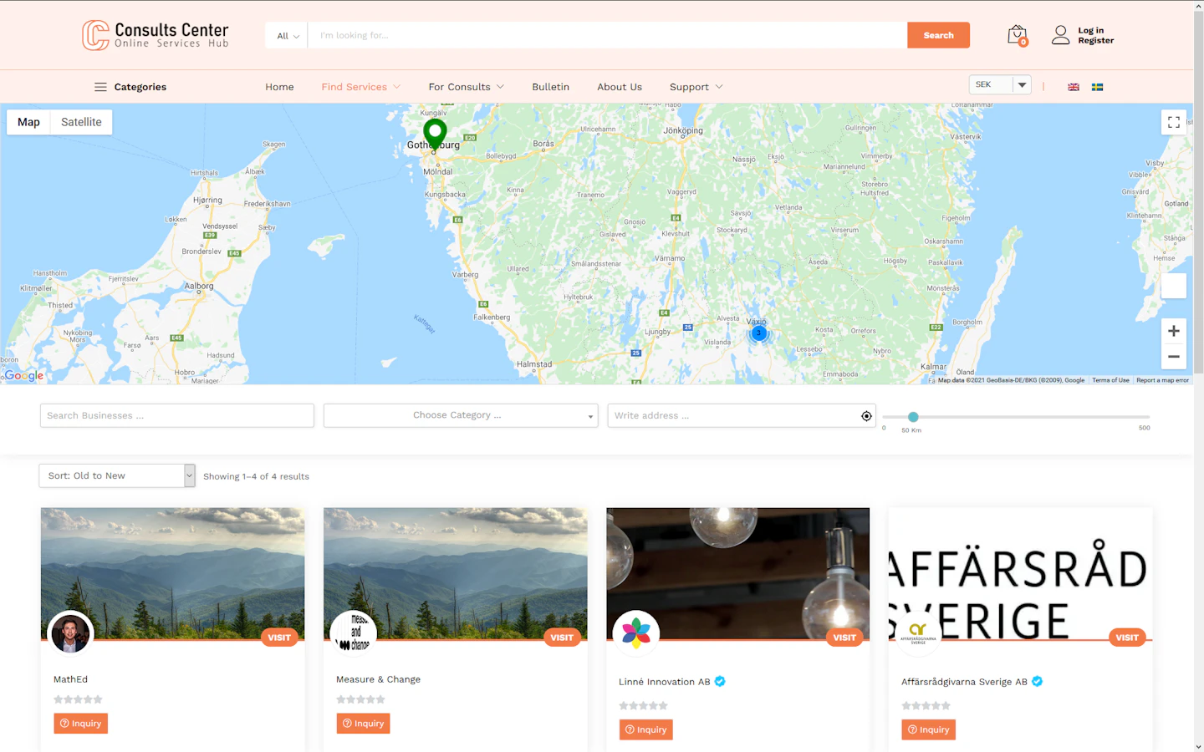Open the Bulletin menu item

pos(550,87)
